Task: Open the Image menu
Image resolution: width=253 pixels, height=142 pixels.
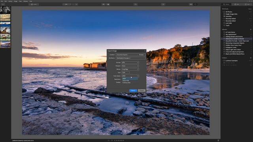Action: point(16,1)
